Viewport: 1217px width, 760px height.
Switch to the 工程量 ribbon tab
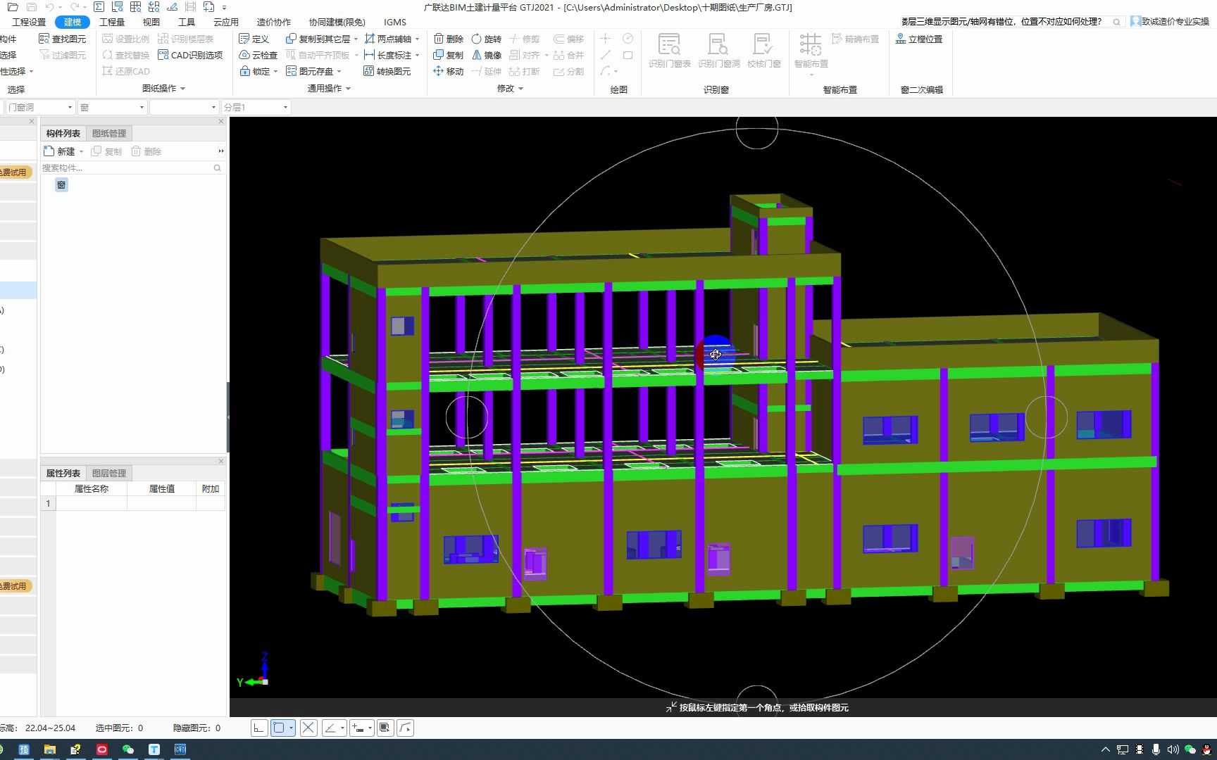point(111,22)
